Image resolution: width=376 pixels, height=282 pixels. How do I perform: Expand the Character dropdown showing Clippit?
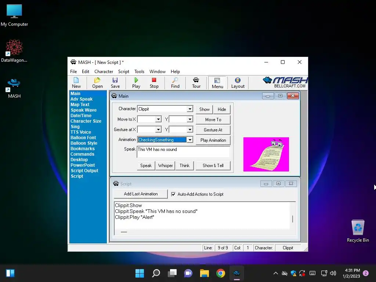click(x=190, y=109)
